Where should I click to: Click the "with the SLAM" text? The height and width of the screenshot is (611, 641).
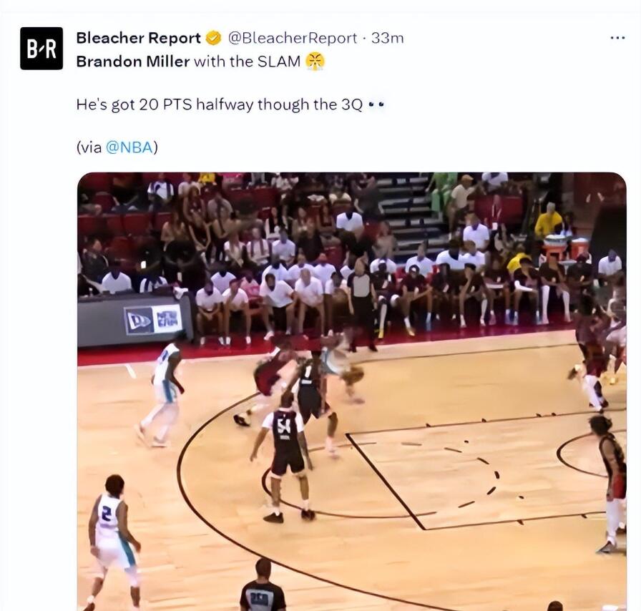click(247, 62)
